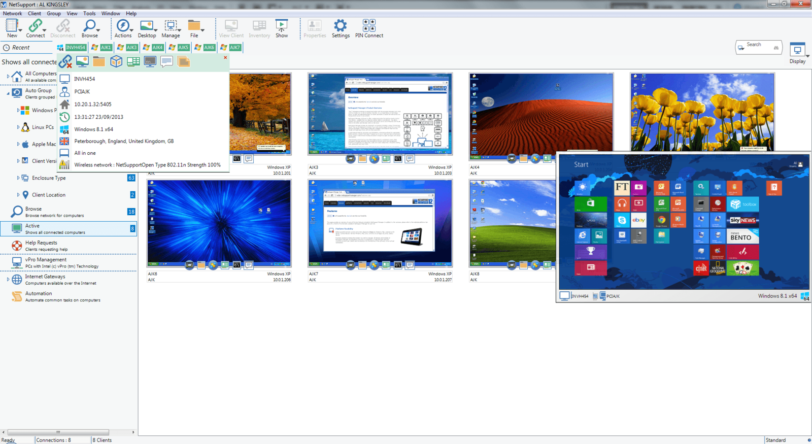812x444 pixels.
Task: Expand the Linux PCs group
Action: [x=18, y=127]
